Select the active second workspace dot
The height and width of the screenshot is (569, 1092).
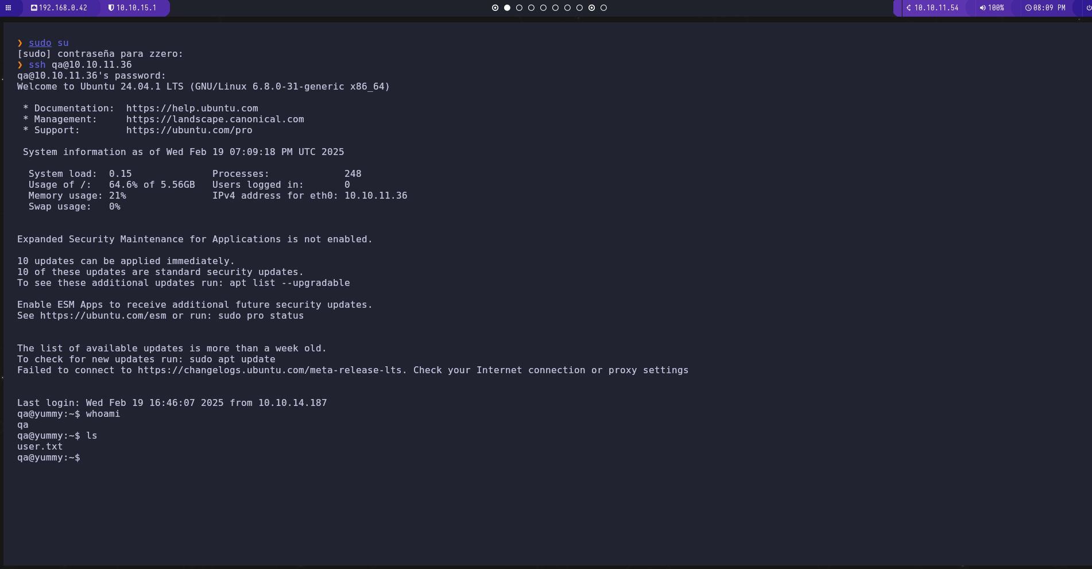[507, 8]
